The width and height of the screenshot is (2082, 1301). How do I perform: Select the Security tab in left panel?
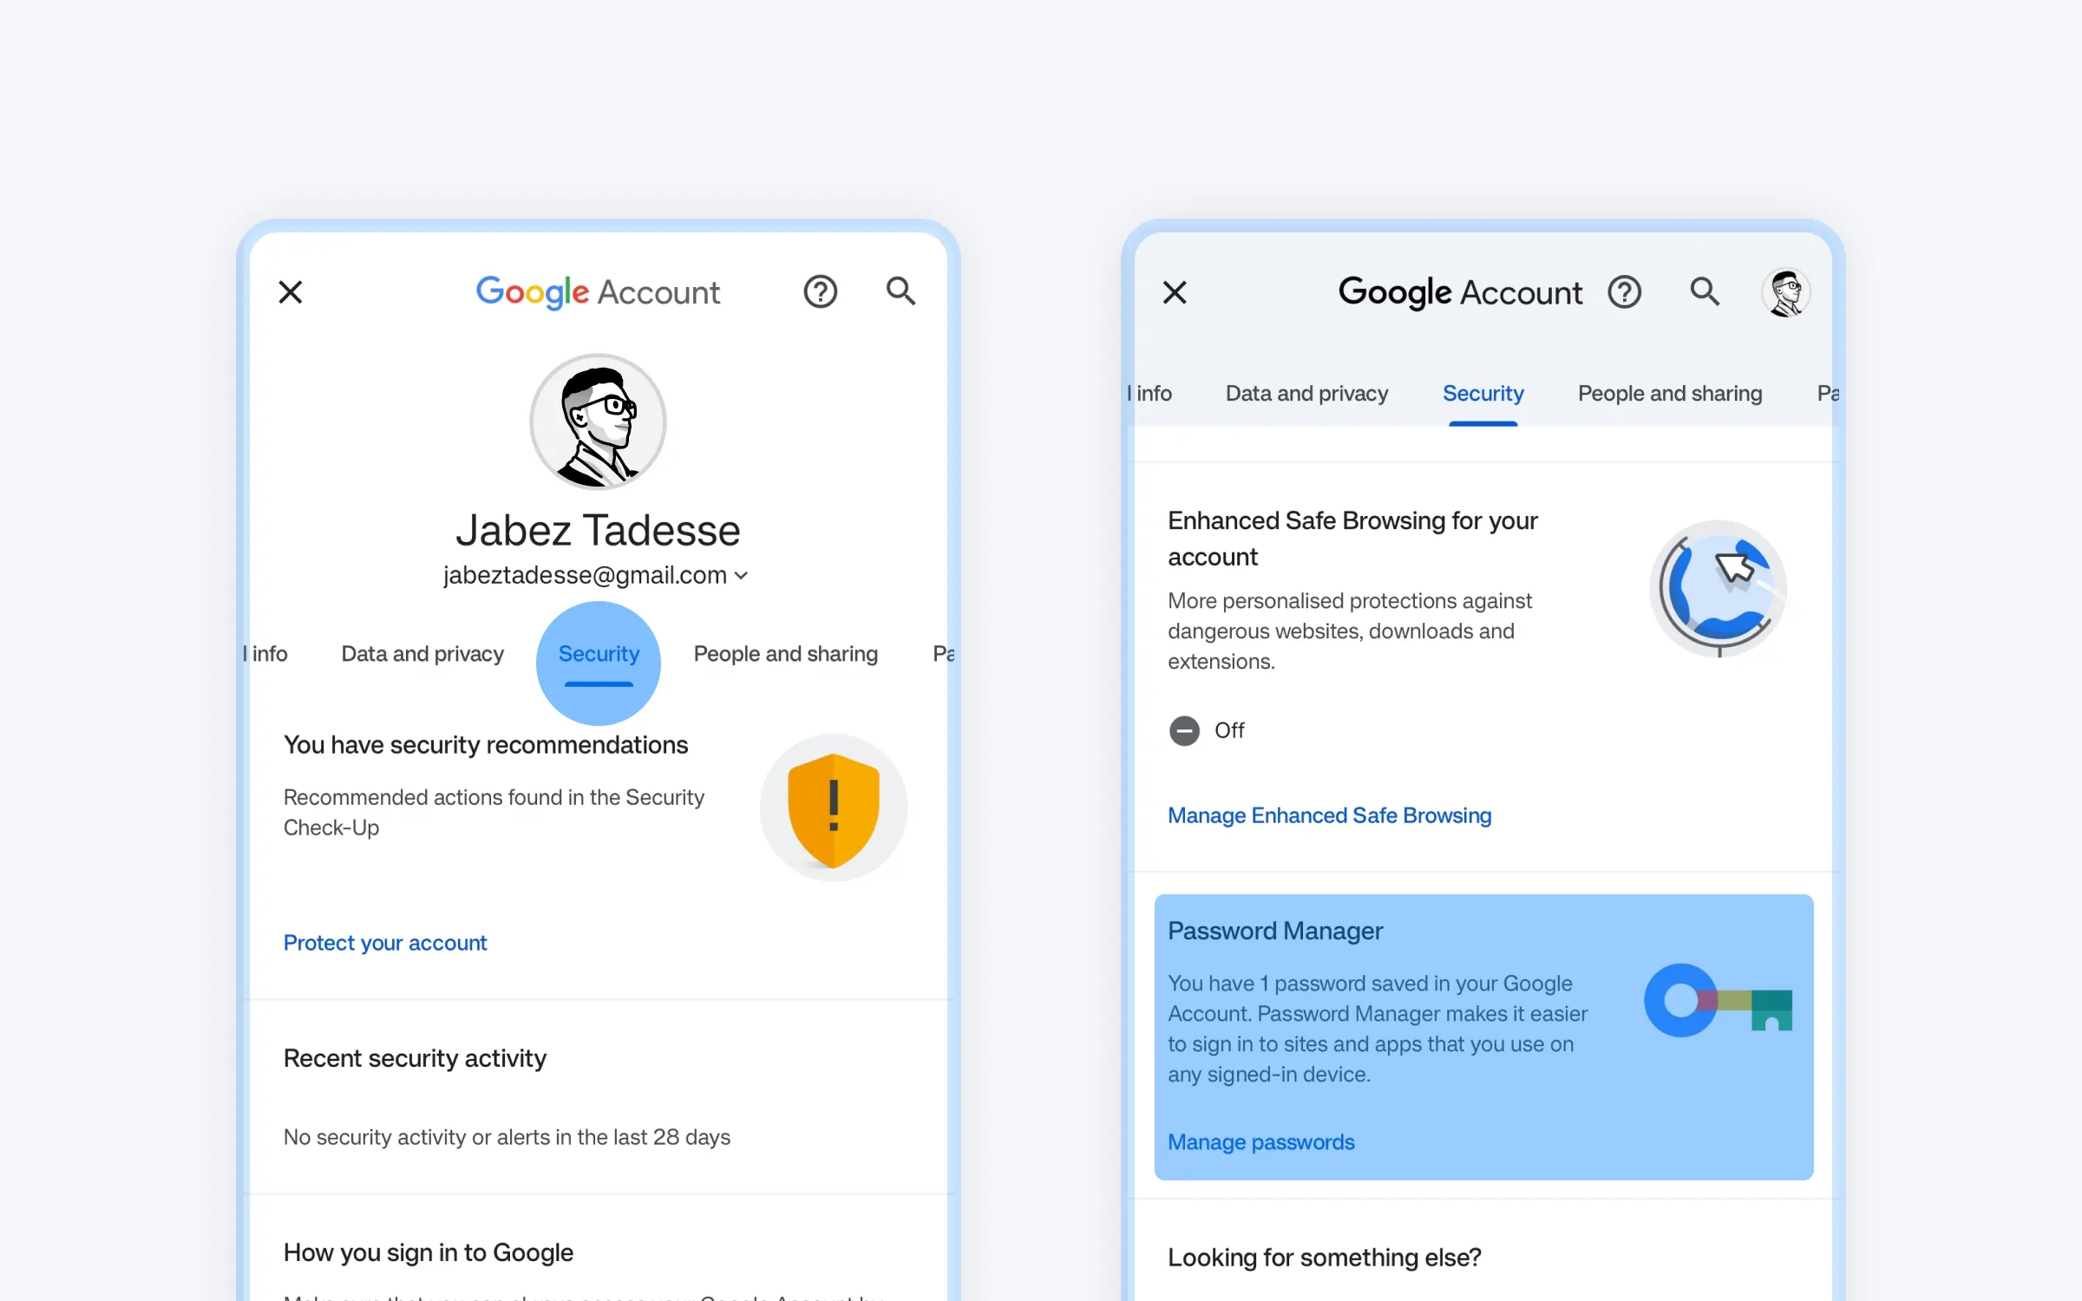coord(598,653)
